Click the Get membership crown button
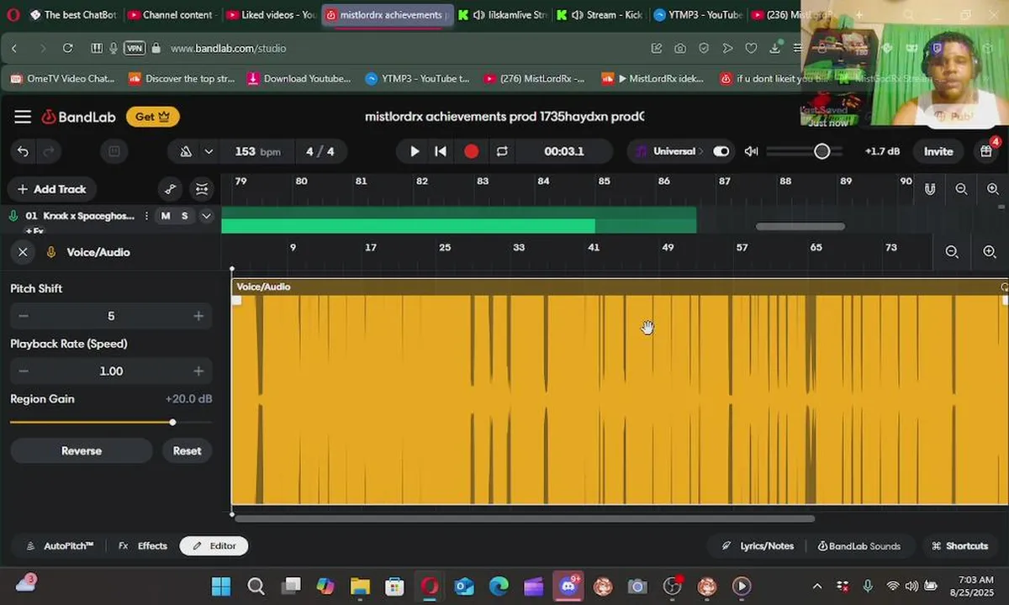Screen dimensions: 1009x605 coord(152,117)
